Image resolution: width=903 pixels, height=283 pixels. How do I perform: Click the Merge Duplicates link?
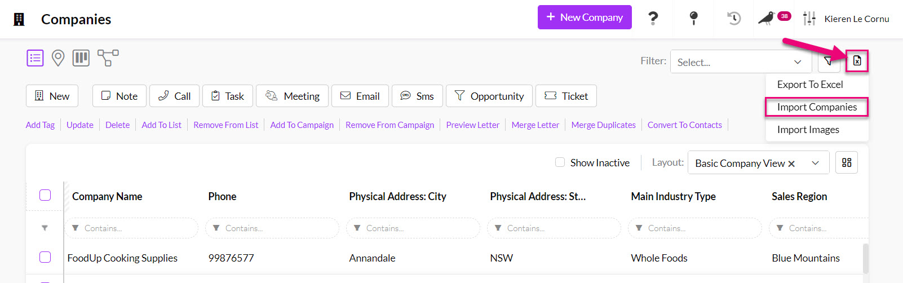point(603,125)
